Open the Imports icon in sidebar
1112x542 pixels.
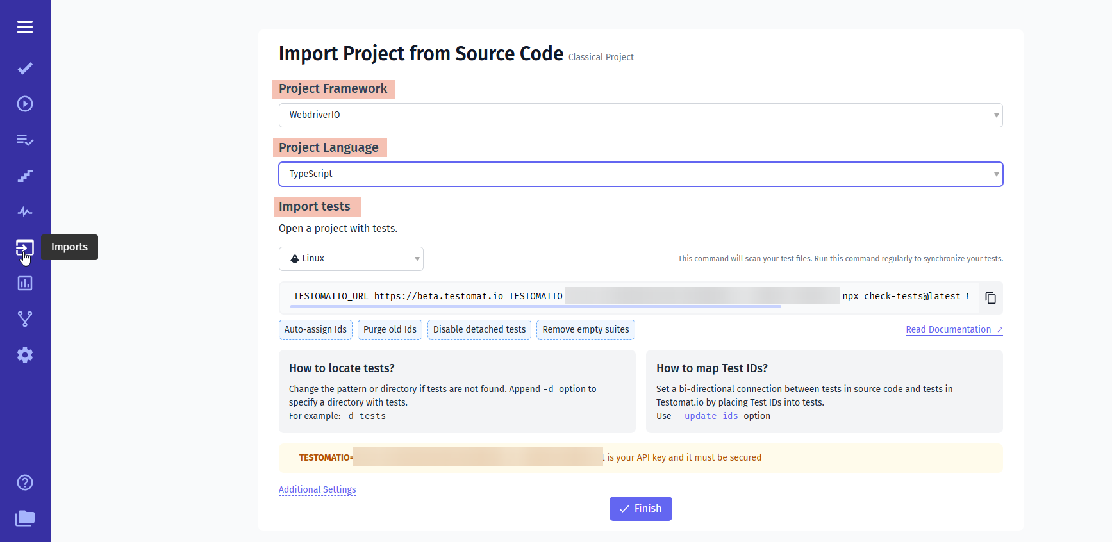click(x=25, y=247)
